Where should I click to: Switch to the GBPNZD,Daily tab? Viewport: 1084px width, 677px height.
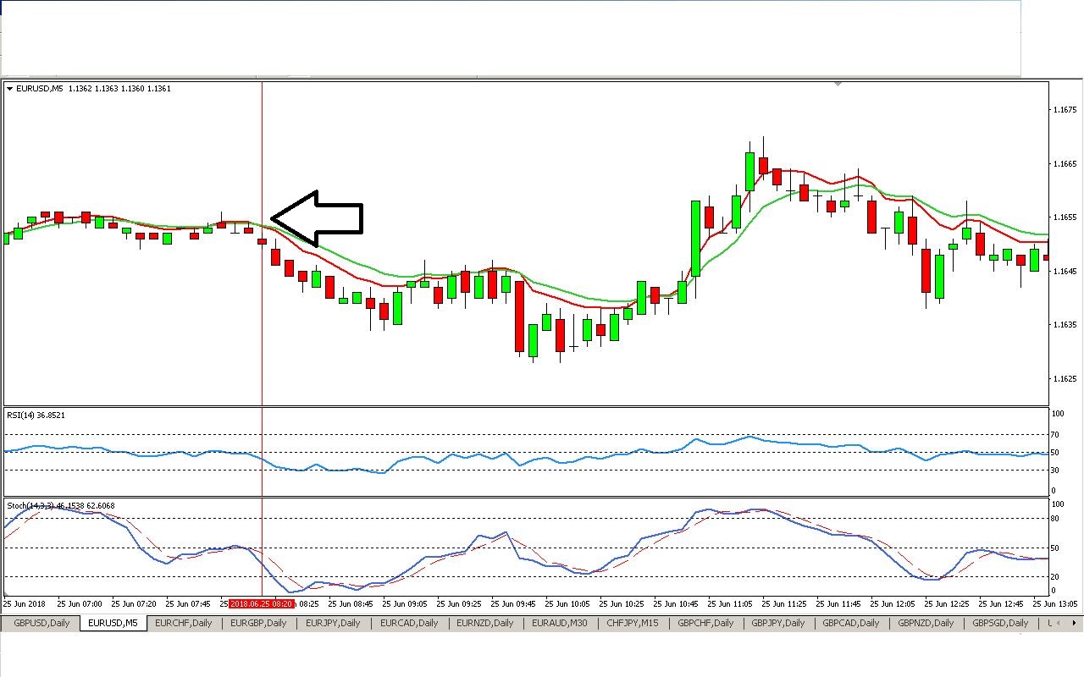pyautogui.click(x=926, y=623)
